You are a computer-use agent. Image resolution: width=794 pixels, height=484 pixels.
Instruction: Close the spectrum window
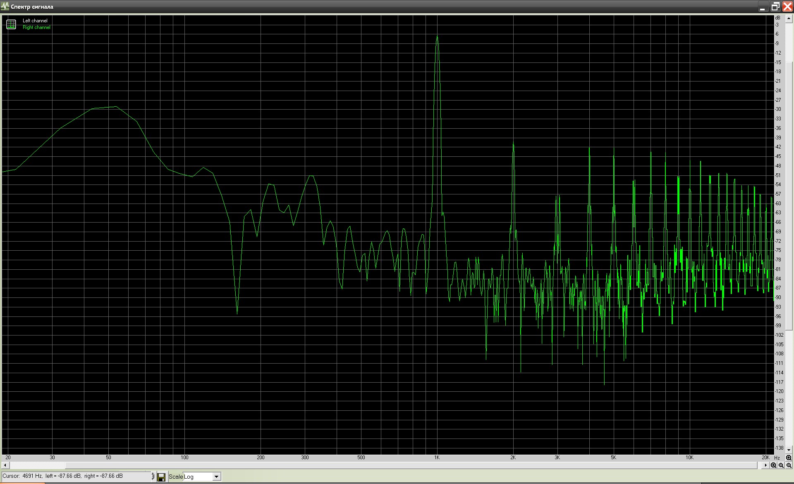(787, 6)
